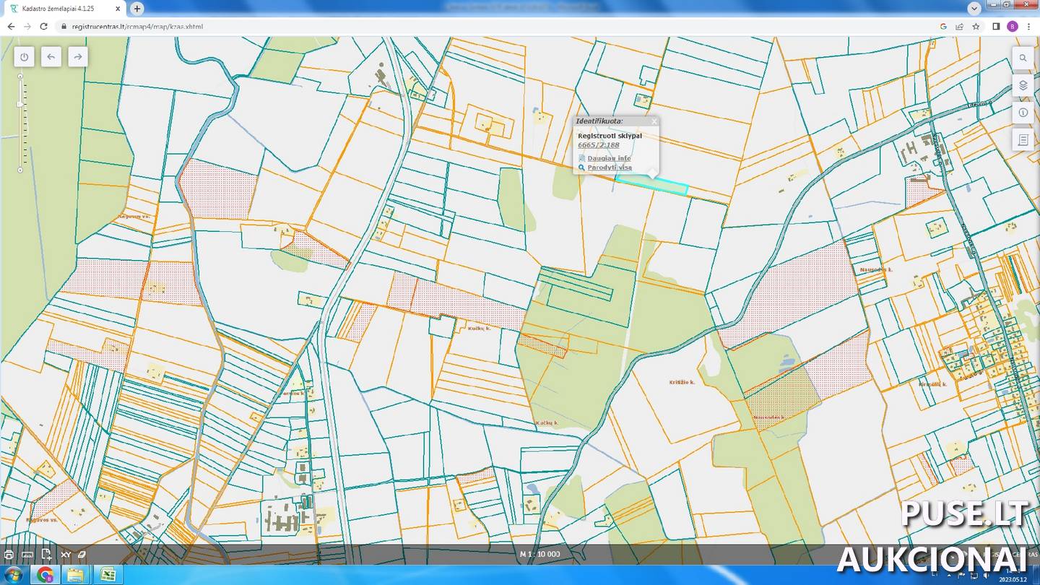Select the measure ruler tool
Screen dimensions: 1040x585
(x=27, y=555)
